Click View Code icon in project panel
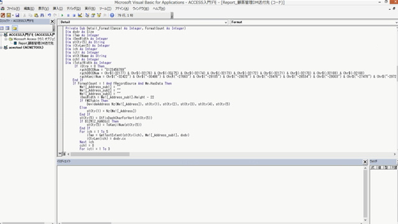Viewport: 398px width, 224px height. tap(2, 28)
